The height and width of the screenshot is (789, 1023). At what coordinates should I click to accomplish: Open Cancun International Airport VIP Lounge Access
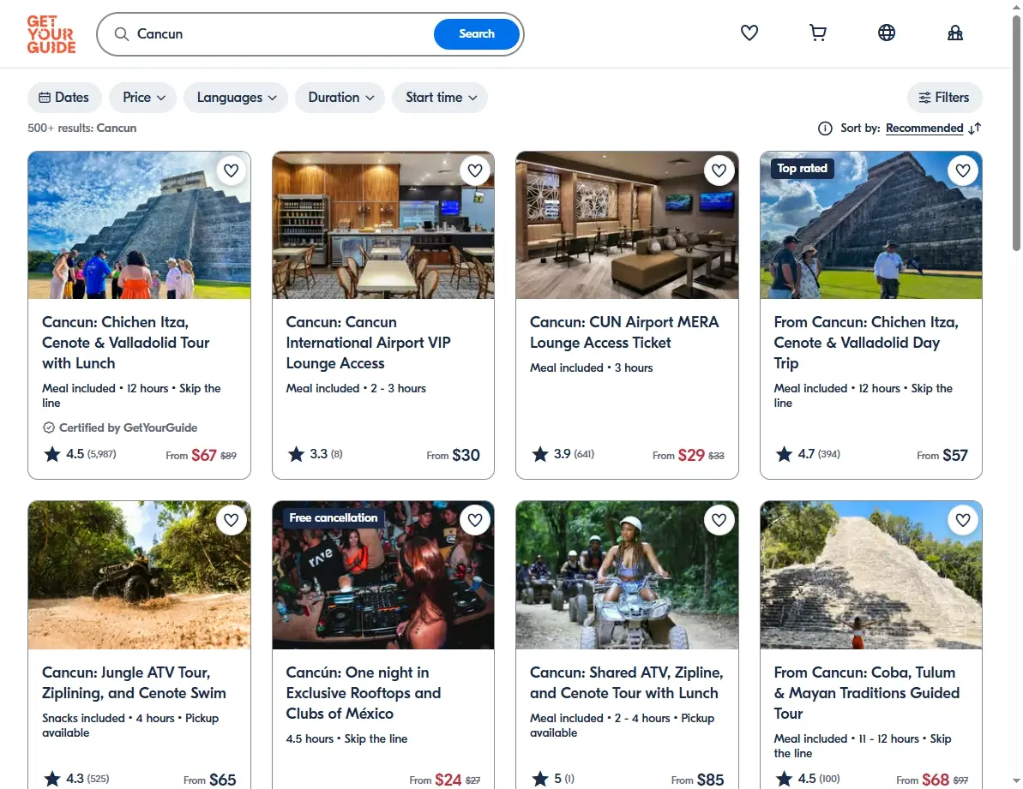pos(368,343)
